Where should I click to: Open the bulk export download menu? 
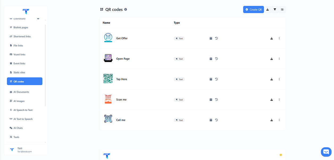point(267,10)
